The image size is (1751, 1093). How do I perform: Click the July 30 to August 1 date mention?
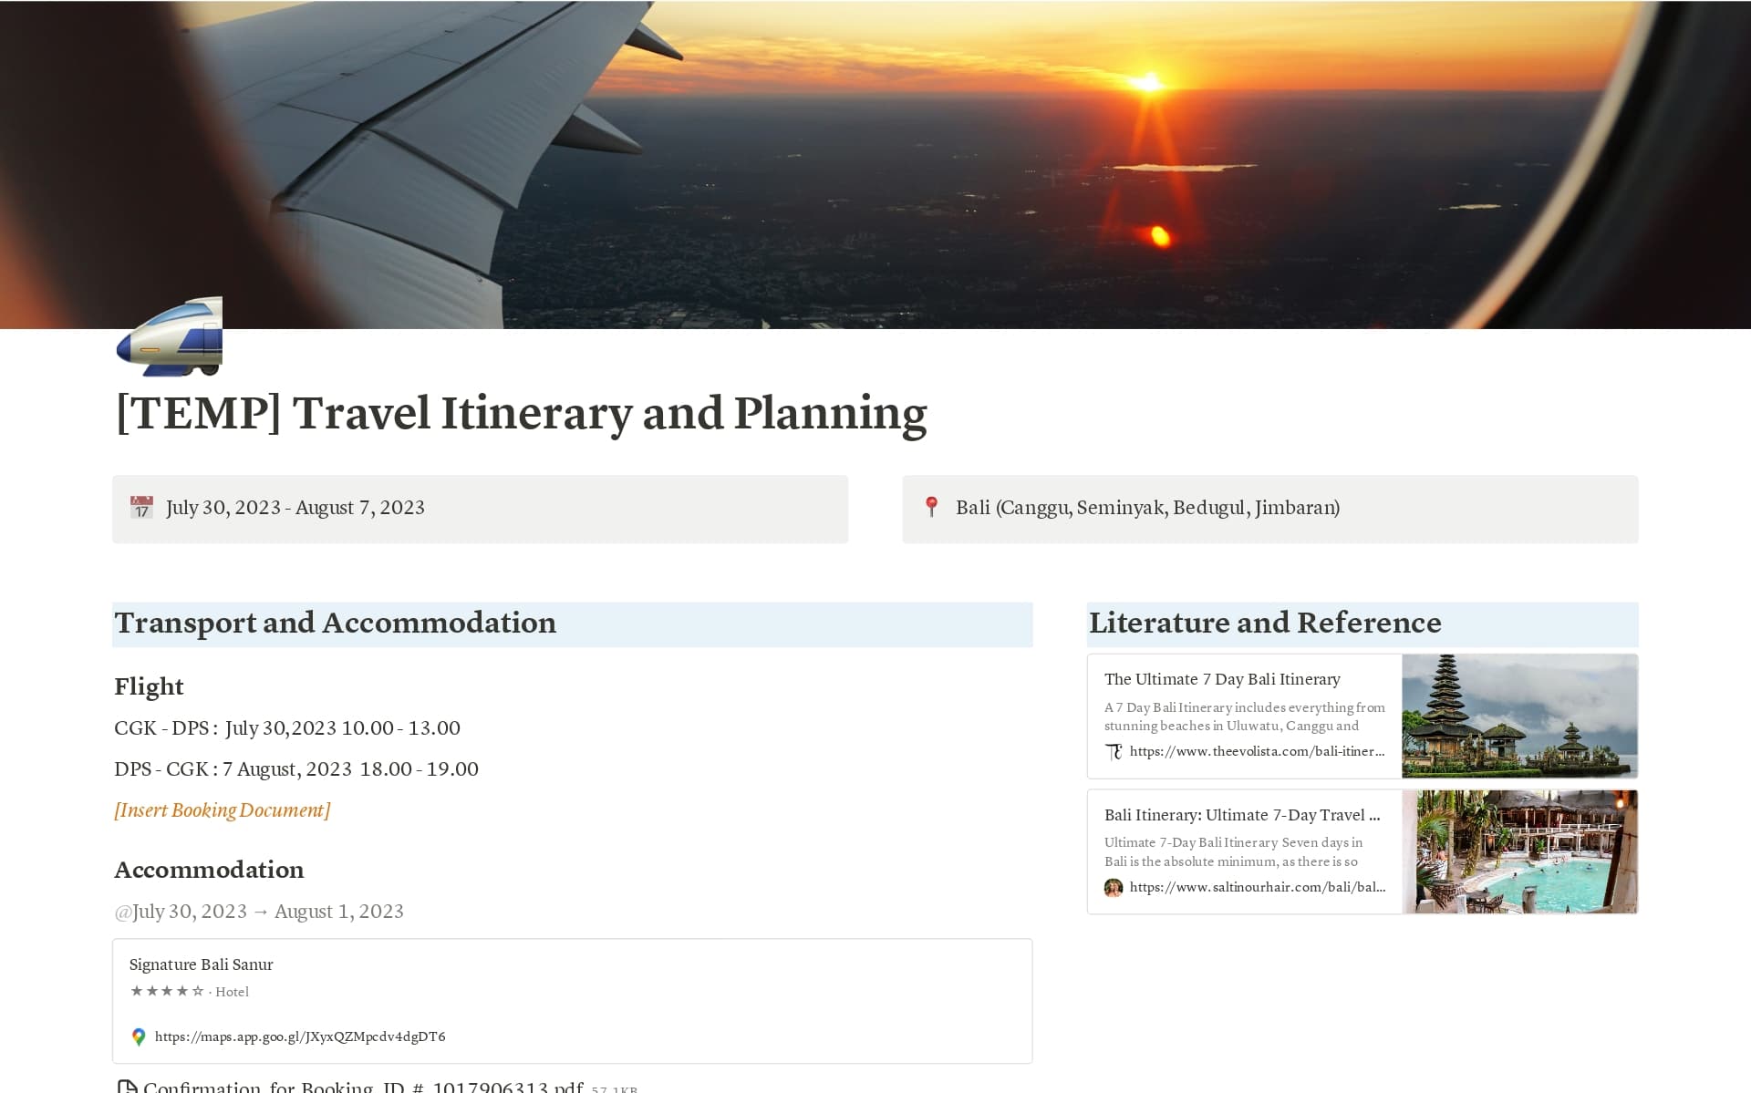point(259,911)
